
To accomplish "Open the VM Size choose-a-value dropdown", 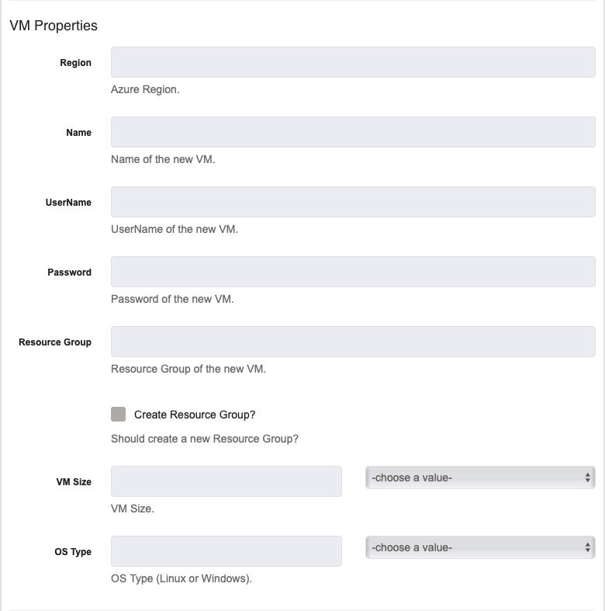I will (480, 477).
